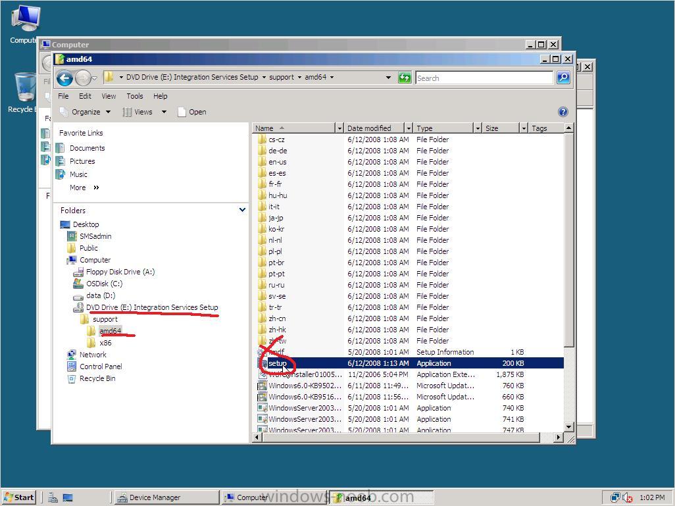
Task: Click the network icon in the system tray
Action: coord(614,498)
